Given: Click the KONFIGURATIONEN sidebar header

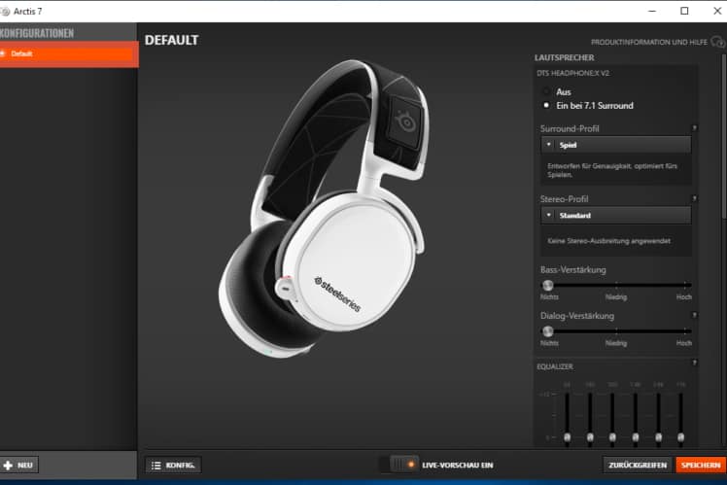Looking at the screenshot, I should click(37, 33).
